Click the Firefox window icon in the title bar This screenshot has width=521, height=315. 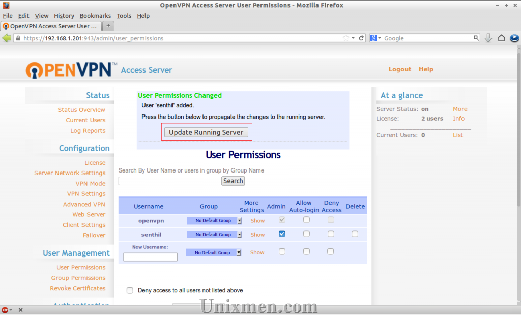click(6, 5)
